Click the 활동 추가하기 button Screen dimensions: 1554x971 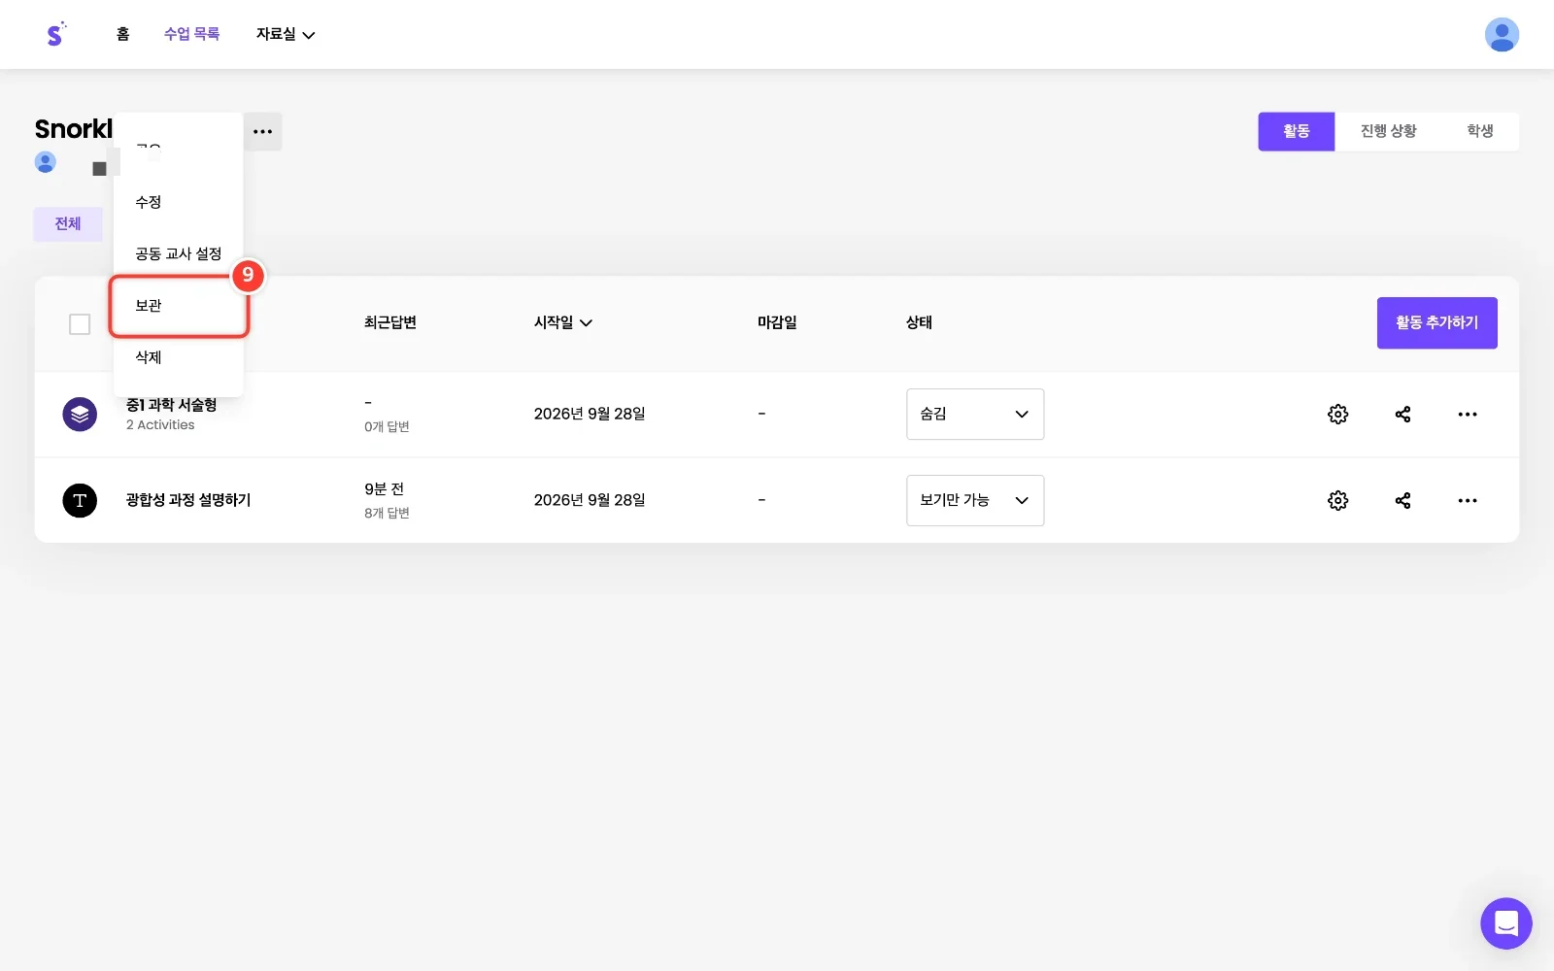[1436, 323]
